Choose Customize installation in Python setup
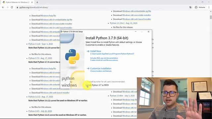The image size is (212, 119). (x=101, y=68)
